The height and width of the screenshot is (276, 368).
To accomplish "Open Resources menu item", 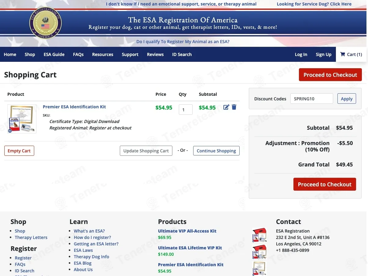I will click(x=103, y=54).
